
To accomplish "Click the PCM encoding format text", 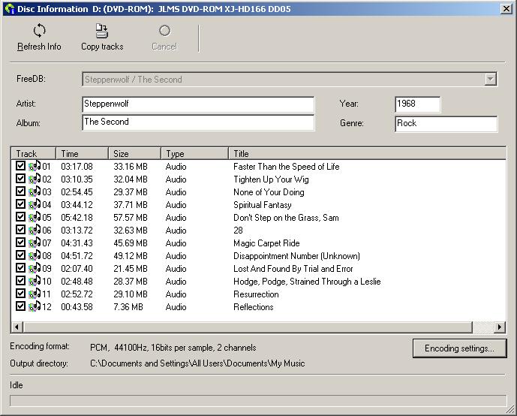I will coord(173,348).
